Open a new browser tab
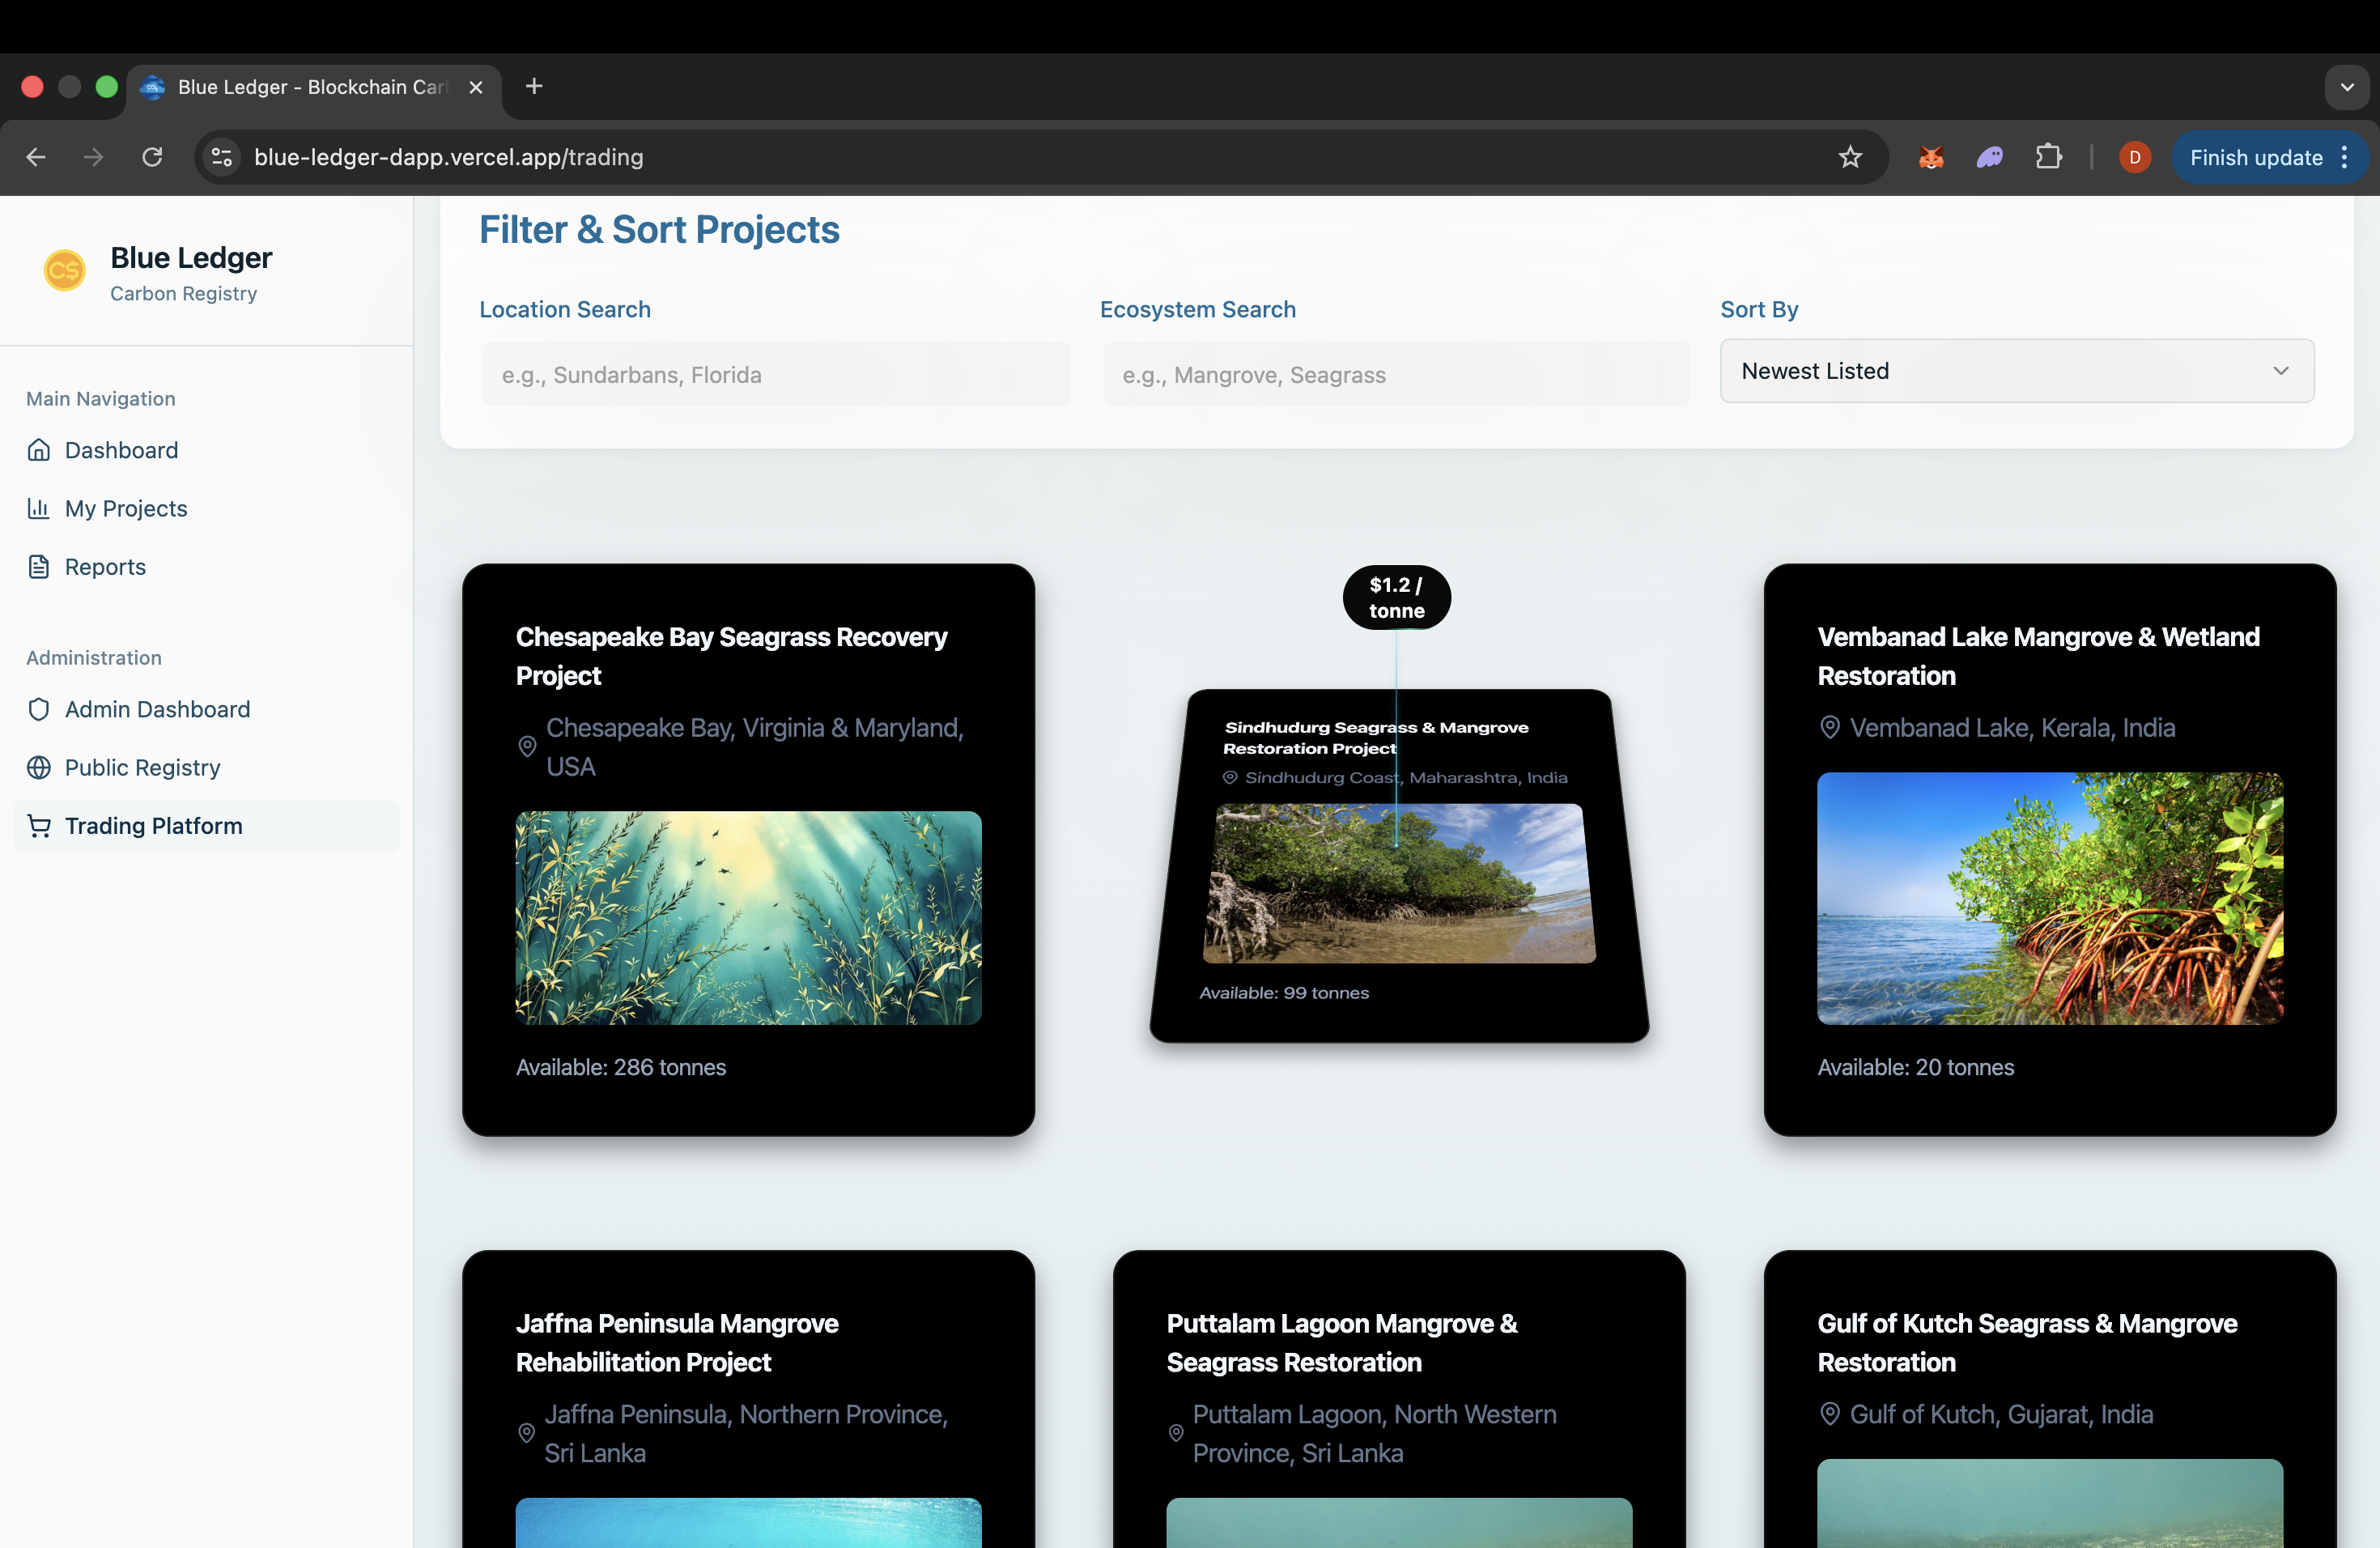 click(x=534, y=87)
